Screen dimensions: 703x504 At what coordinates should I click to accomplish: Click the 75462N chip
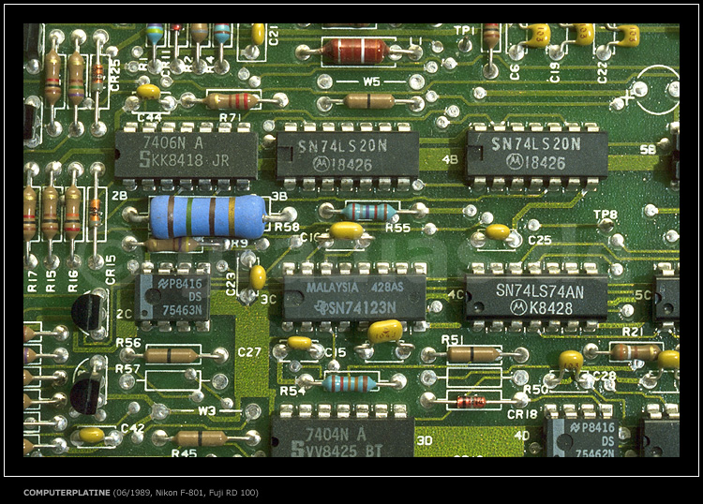click(x=582, y=437)
